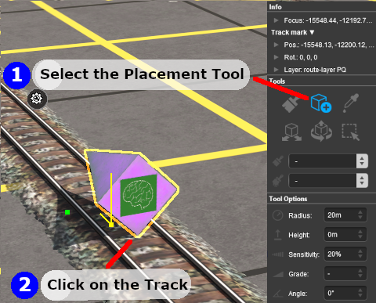Viewport: 376px width, 303px height.
Task: Select the Brush tool icon
Action: (291, 104)
